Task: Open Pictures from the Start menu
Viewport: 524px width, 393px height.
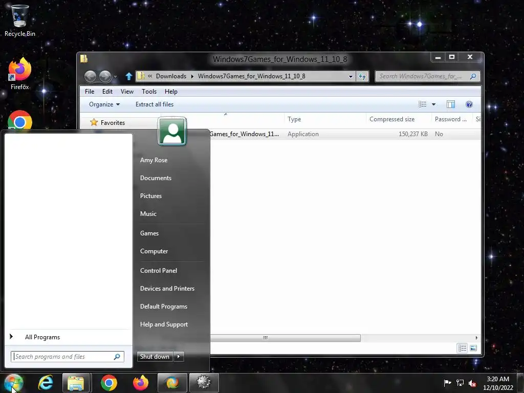Action: 151,196
